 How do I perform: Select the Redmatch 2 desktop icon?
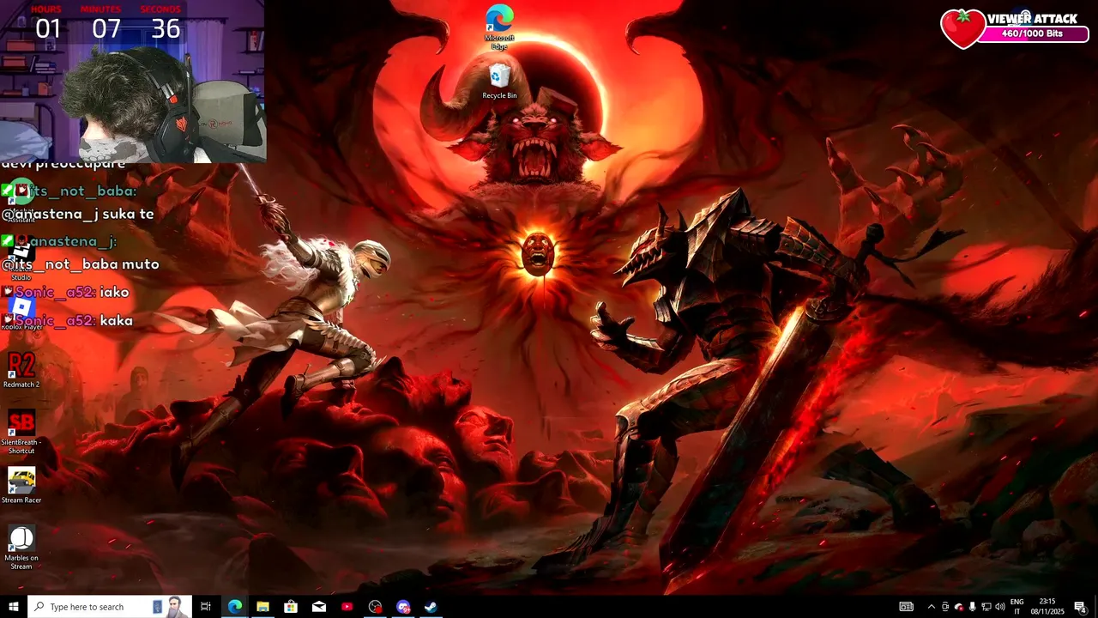[x=21, y=370]
